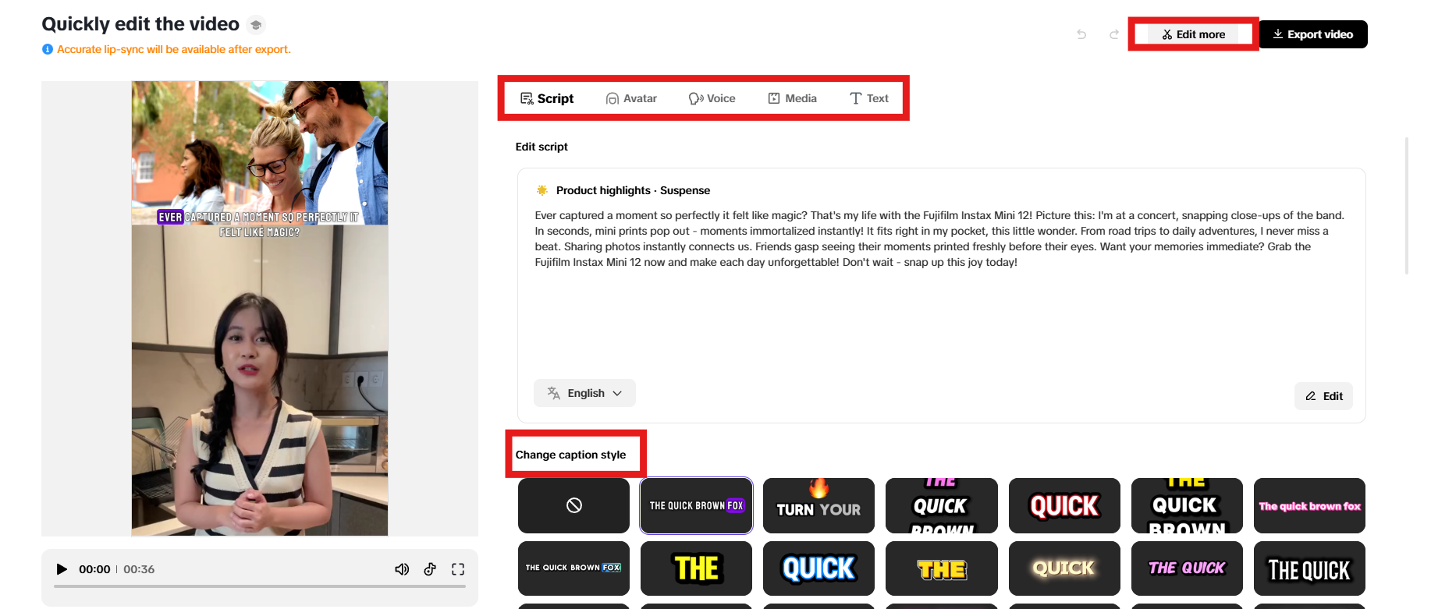Choose the TURN YOUR flame caption style
Screen dimensions: 1431x609
(818, 505)
